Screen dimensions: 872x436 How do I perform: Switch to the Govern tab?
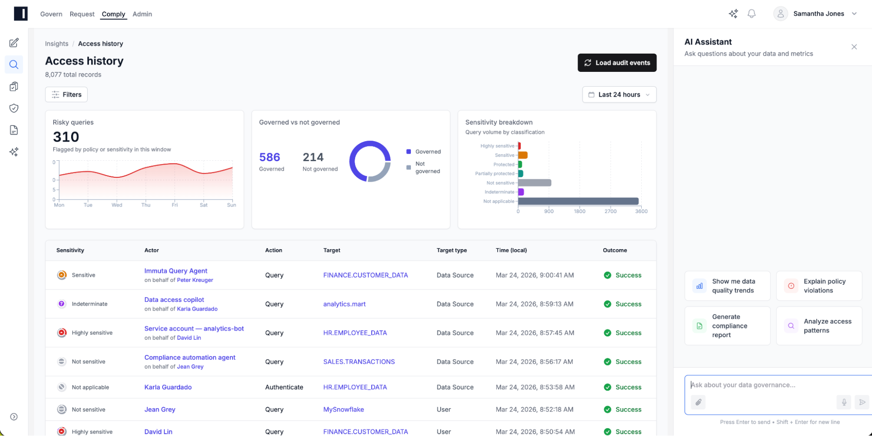(51, 14)
